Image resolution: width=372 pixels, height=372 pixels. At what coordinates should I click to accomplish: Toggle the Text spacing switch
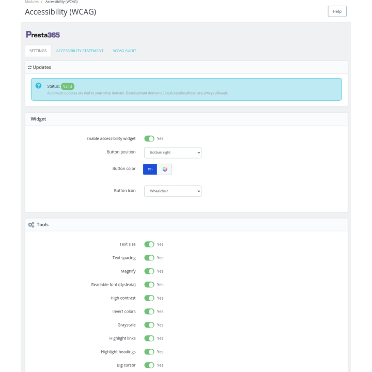click(x=149, y=258)
